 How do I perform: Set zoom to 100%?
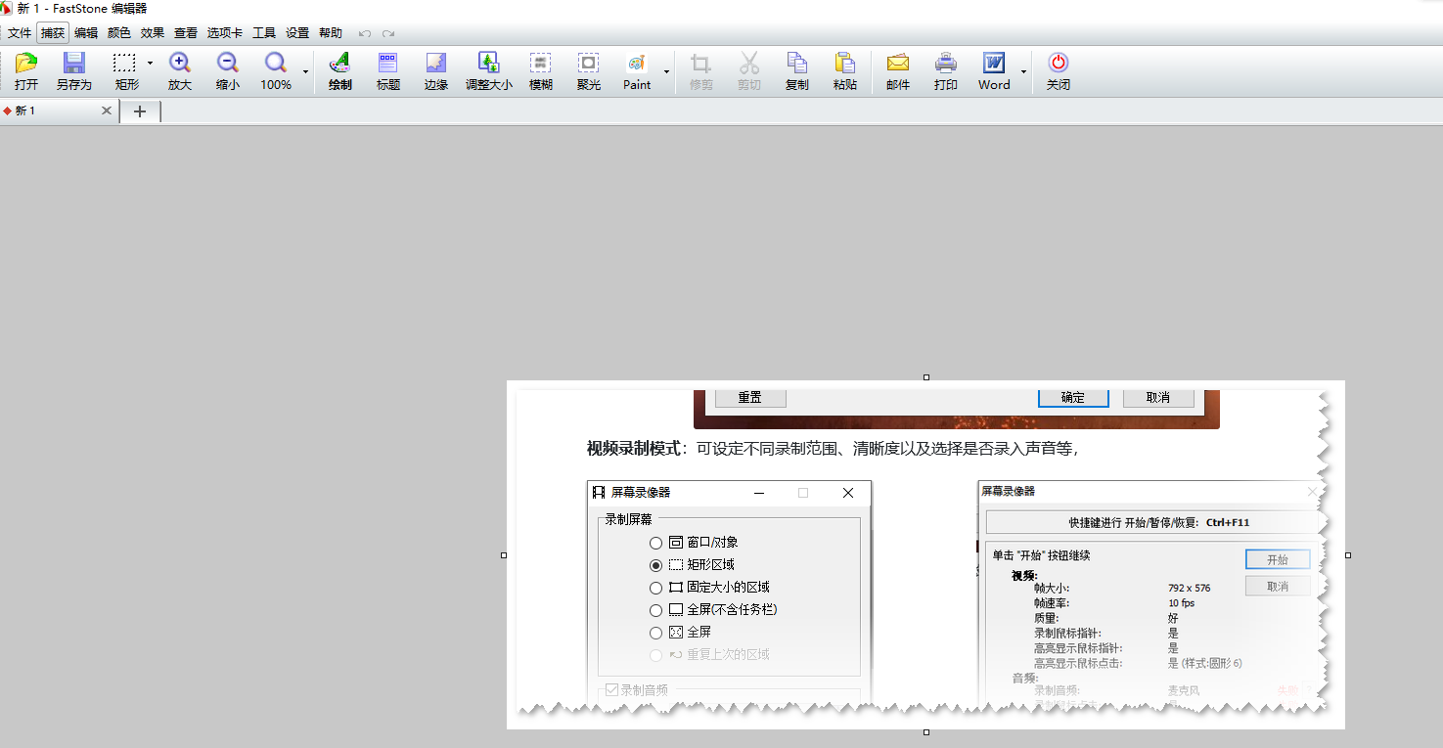tap(276, 71)
